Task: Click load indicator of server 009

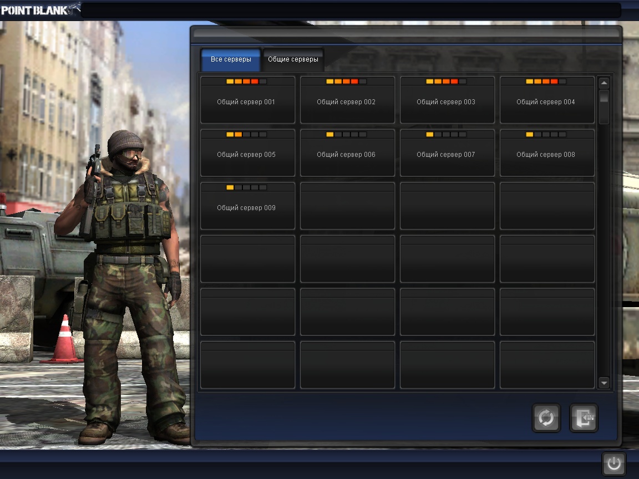Action: click(x=246, y=187)
